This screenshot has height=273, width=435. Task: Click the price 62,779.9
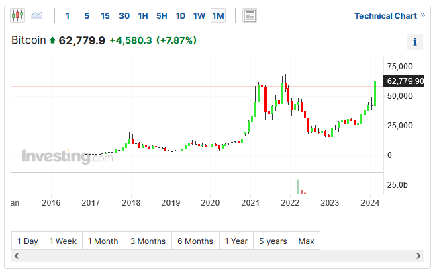82,40
